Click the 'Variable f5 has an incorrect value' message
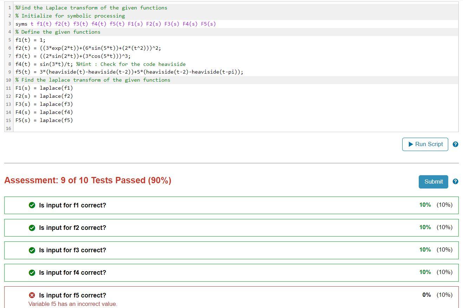Viewport: 463px width, 308px height. tap(73, 304)
